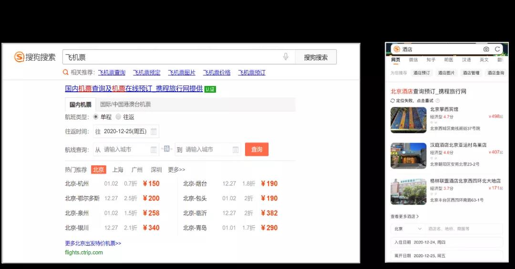Click the green 认证 badge

pyautogui.click(x=210, y=89)
